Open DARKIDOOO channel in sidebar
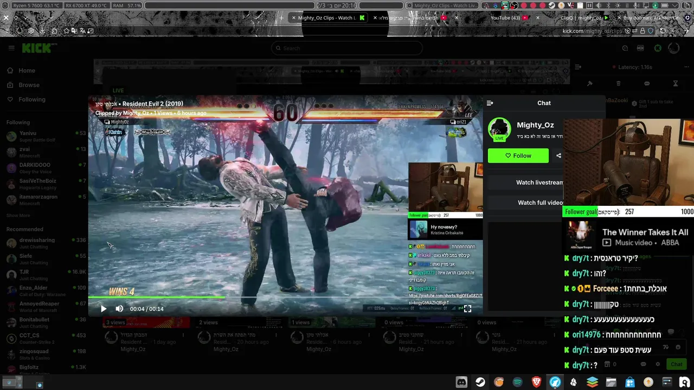Viewport: 694px width, 390px height. click(46, 168)
